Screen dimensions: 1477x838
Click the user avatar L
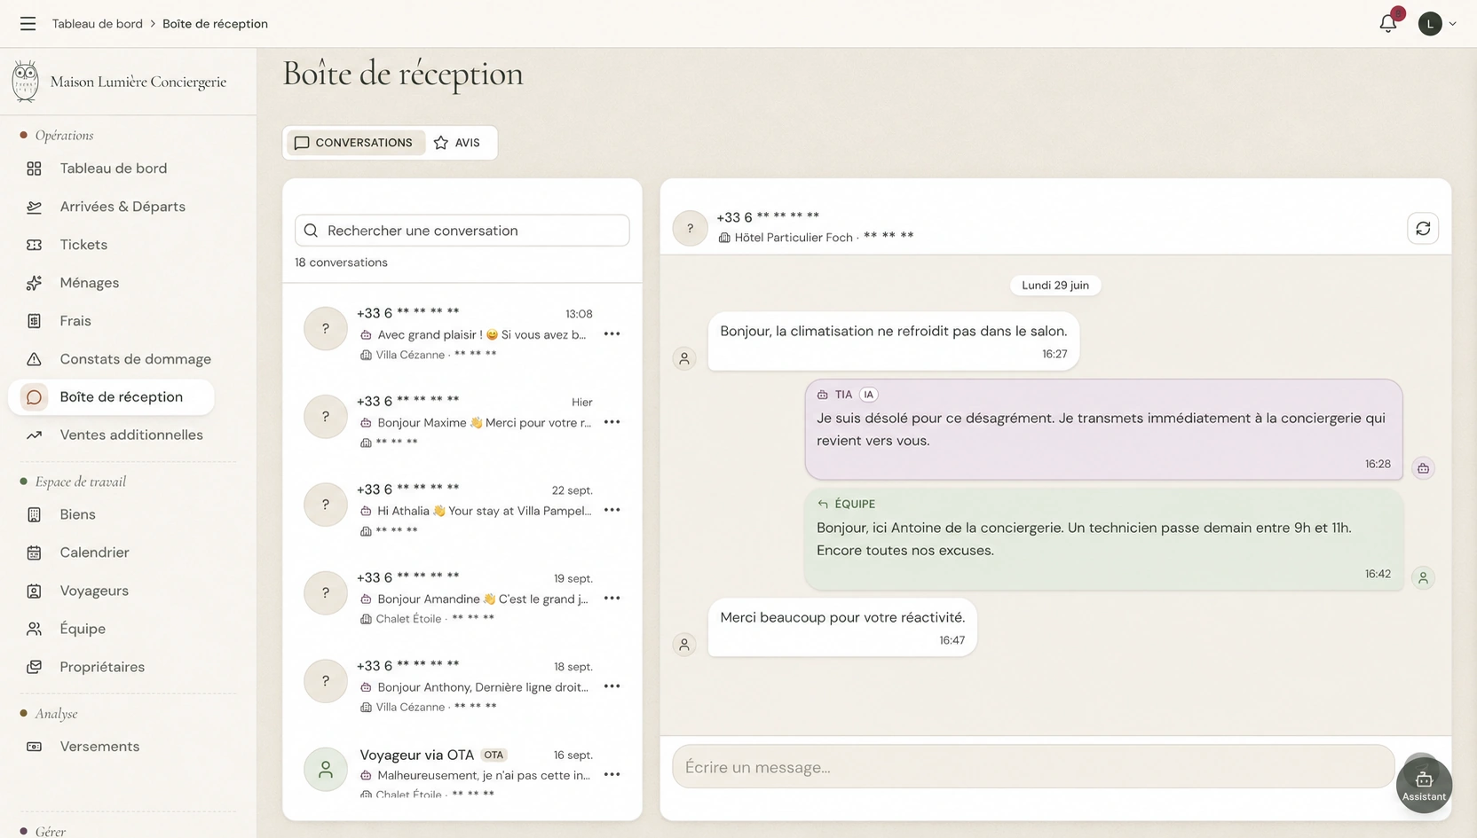tap(1429, 24)
